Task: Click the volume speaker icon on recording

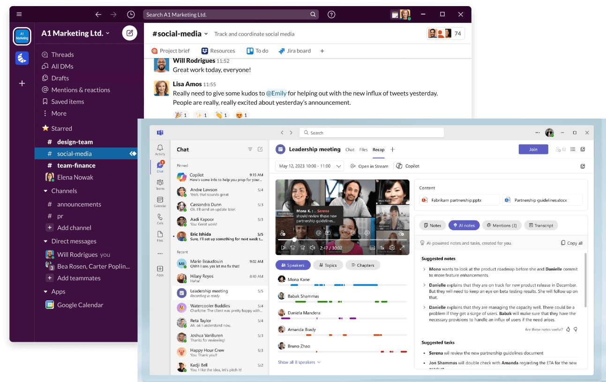Action: 312,248
